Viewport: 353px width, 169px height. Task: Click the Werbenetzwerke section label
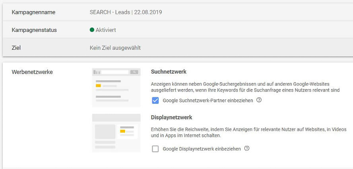pyautogui.click(x=32, y=72)
